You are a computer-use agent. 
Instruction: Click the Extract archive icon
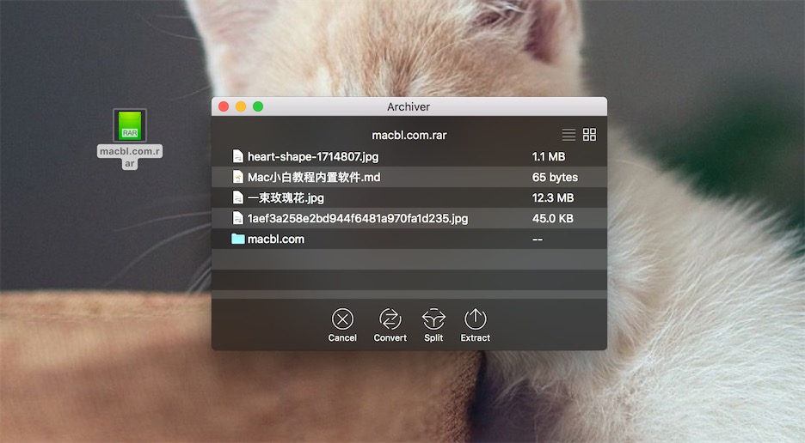(476, 319)
